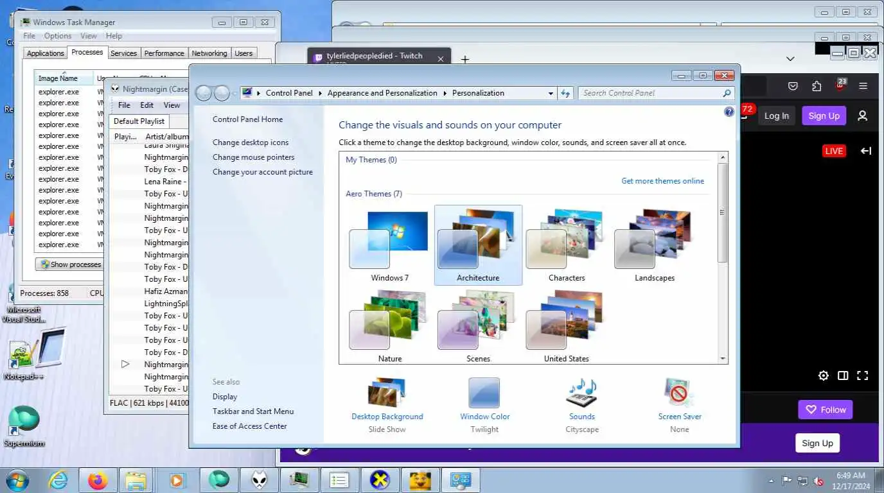
Task: Open the Window Color Twilight icon
Action: pyautogui.click(x=484, y=393)
